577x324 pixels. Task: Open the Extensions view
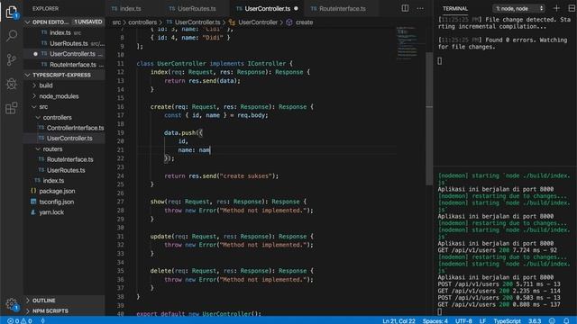click(12, 108)
